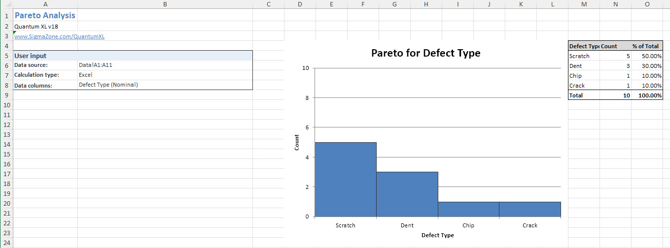Open the www.SigmaZone.com/QuantumXL link

coord(59,36)
